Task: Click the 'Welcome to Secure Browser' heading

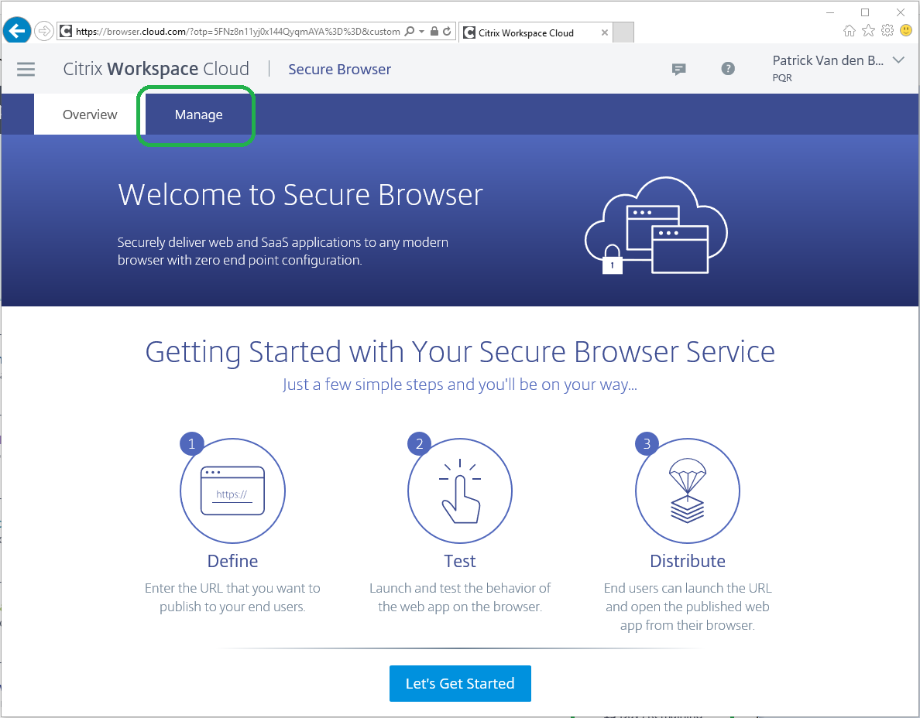Action: [x=300, y=195]
